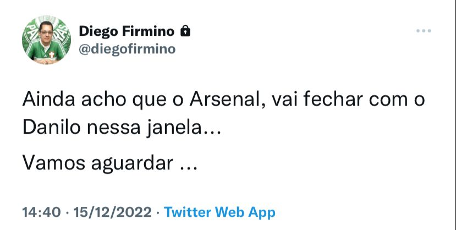Open the @diegofirmino handle link

tap(127, 49)
